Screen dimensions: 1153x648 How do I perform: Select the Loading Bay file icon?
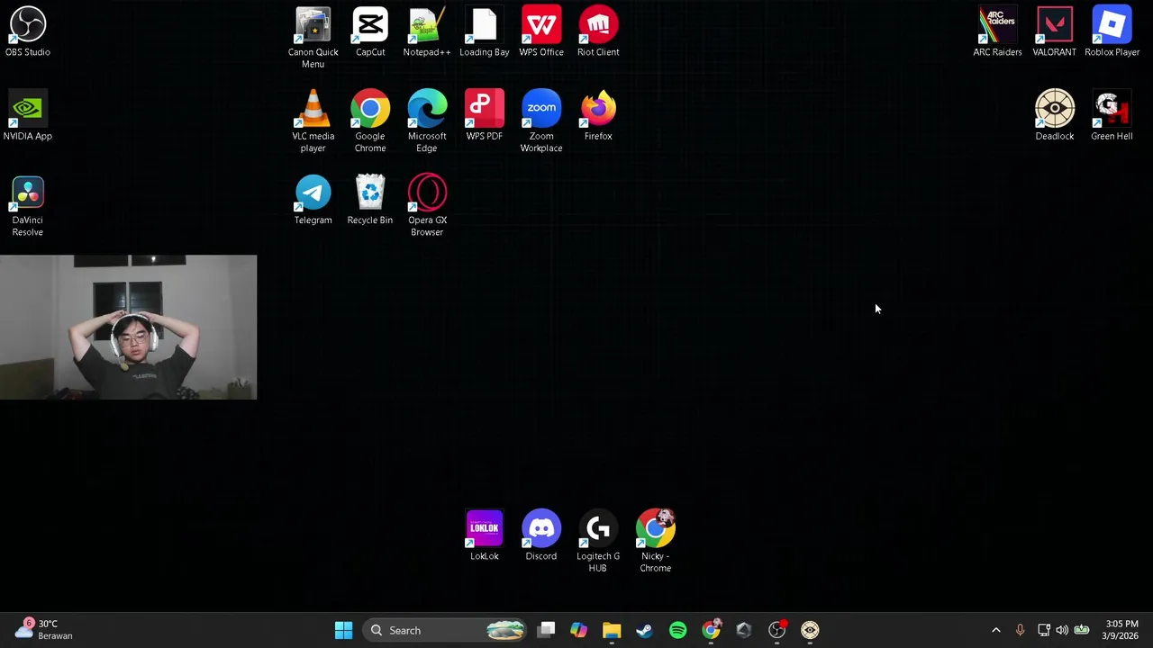point(485,31)
